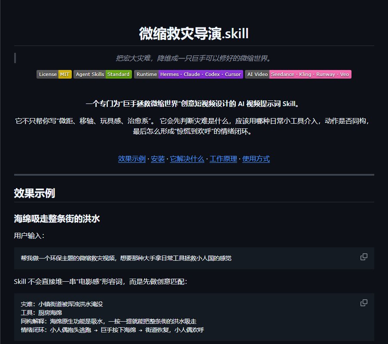Click the Agent Skills Standard badge
388x344 pixels.
click(103, 74)
